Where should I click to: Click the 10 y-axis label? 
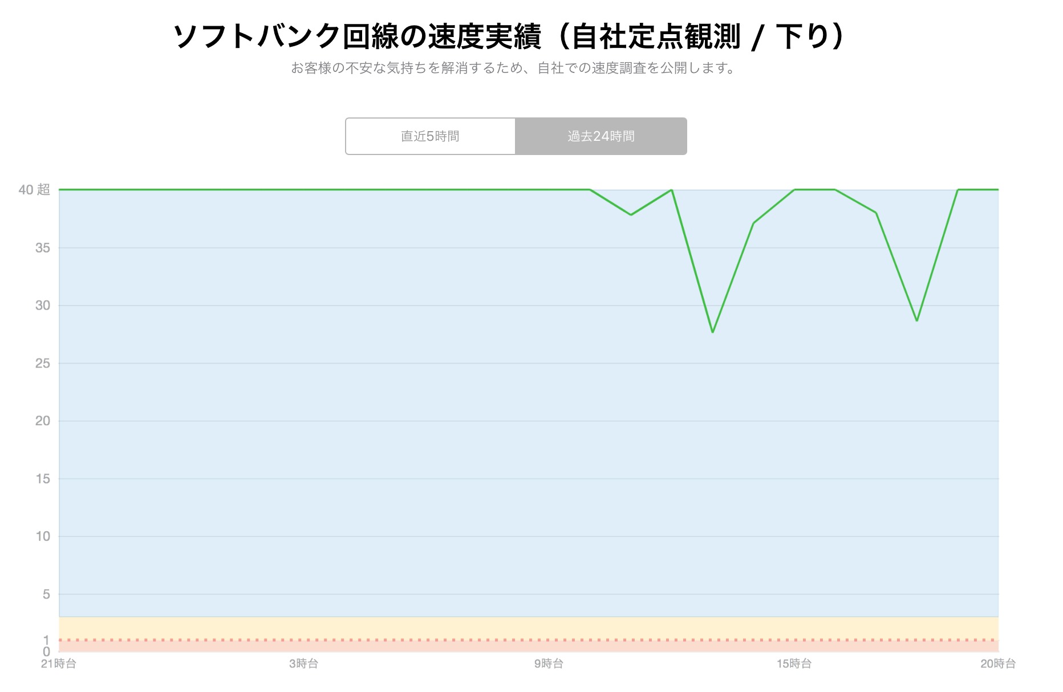pyautogui.click(x=43, y=536)
